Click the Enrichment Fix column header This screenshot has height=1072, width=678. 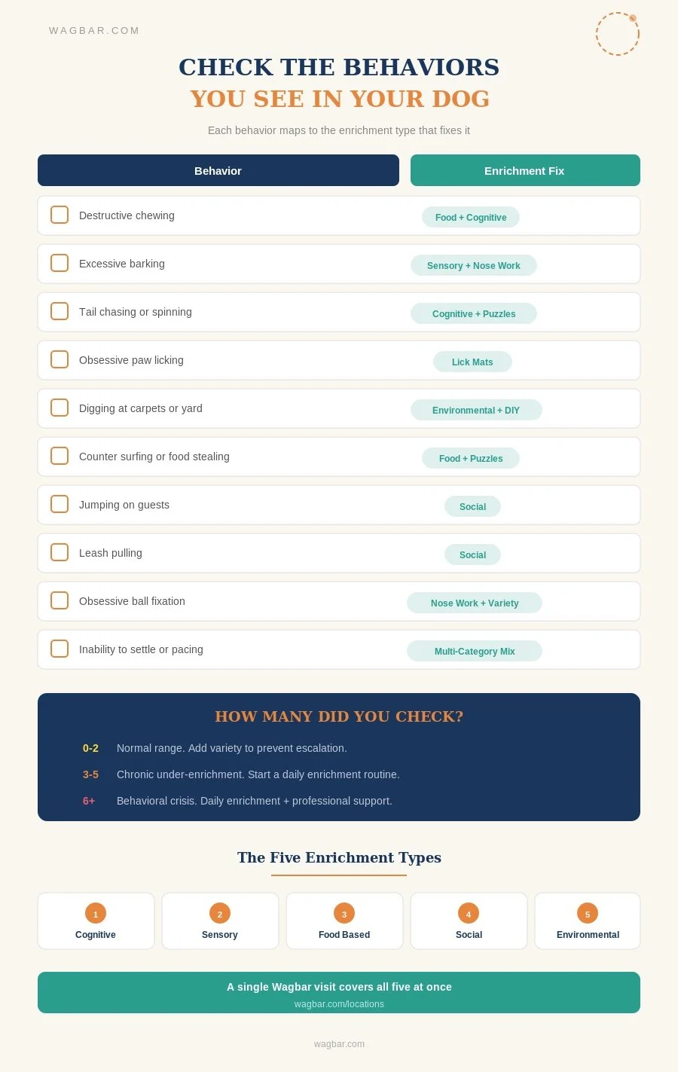[525, 170]
